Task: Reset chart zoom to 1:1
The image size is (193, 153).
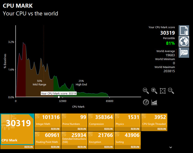Action: coord(171,91)
